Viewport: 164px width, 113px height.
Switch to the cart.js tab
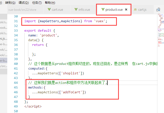click(x=142, y=9)
